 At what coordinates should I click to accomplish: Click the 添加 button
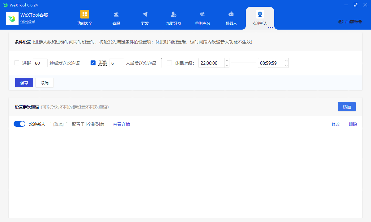[347, 107]
